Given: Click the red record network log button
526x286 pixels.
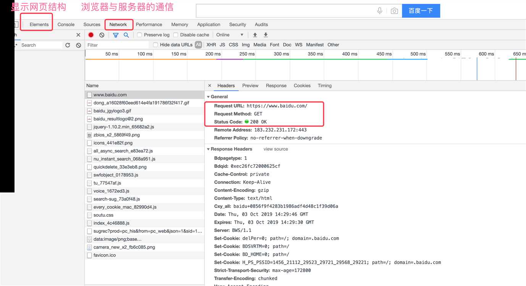Looking at the screenshot, I should pos(91,35).
